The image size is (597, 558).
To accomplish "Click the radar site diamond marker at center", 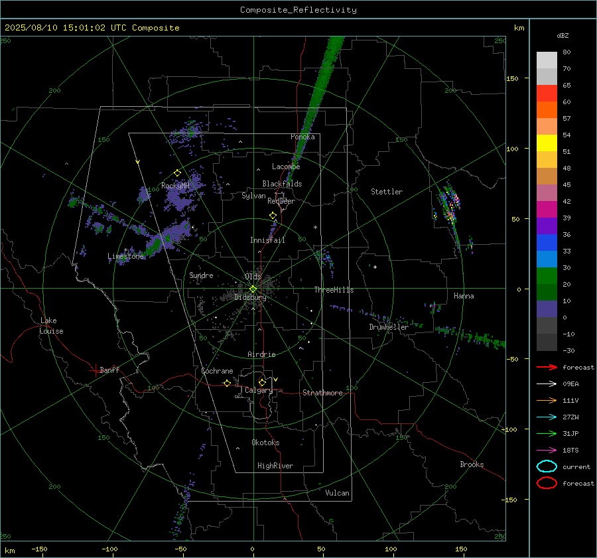I will point(253,289).
